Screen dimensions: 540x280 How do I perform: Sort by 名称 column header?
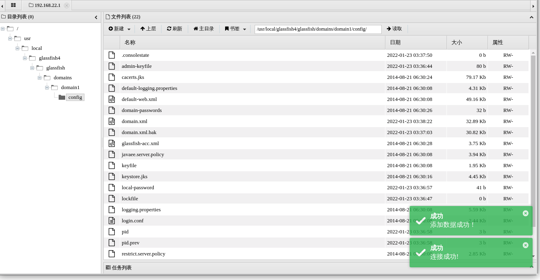click(253, 43)
